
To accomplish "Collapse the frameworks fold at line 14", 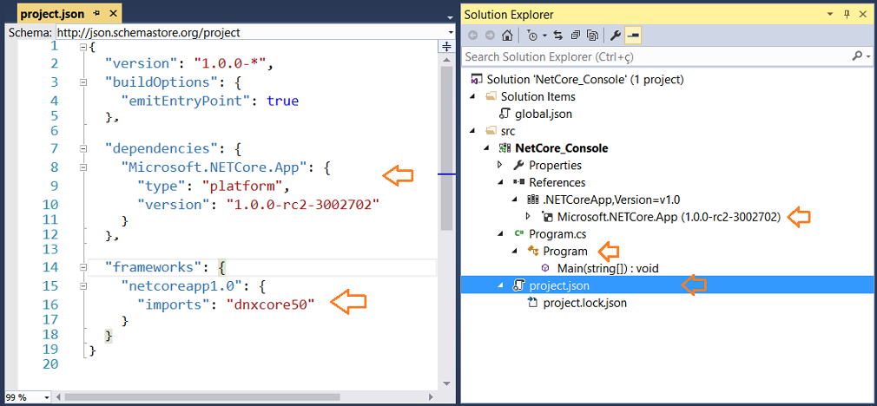I will [x=83, y=267].
